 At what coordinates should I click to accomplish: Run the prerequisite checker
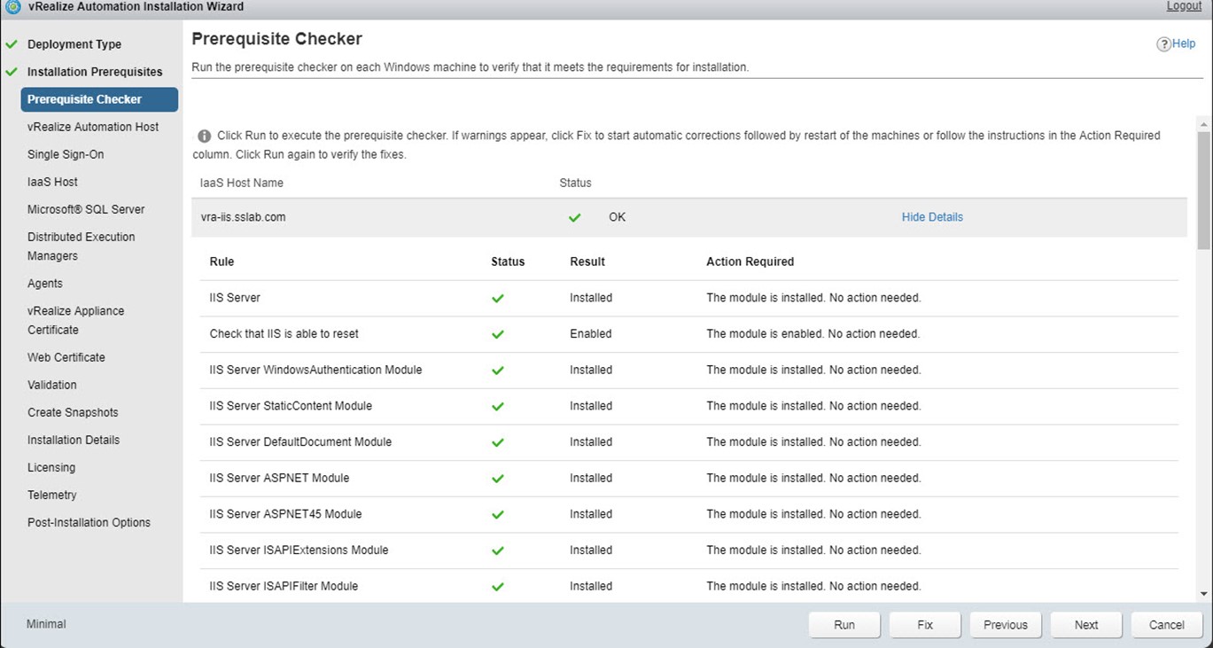[x=844, y=625]
